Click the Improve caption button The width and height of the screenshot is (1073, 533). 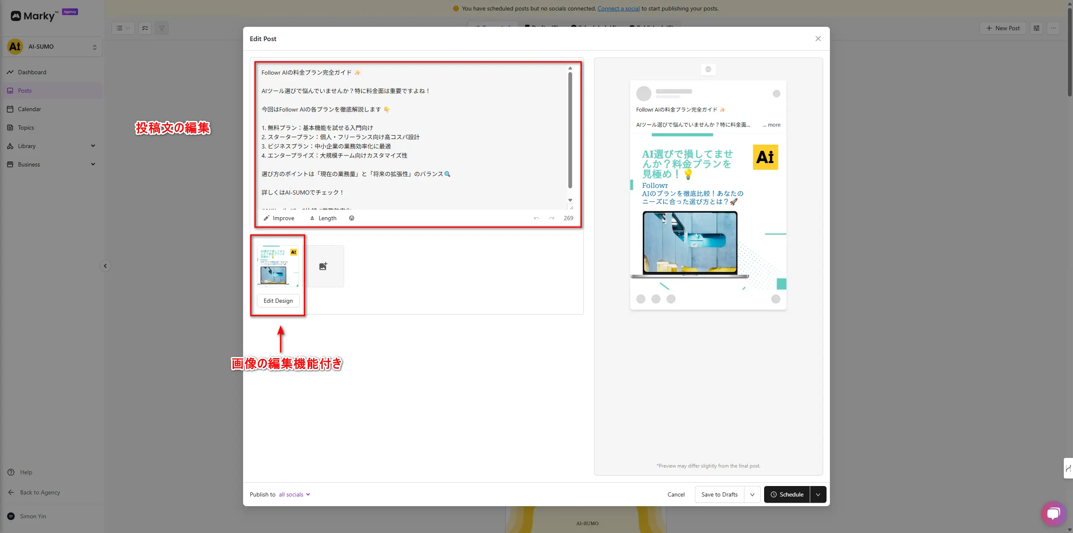279,218
